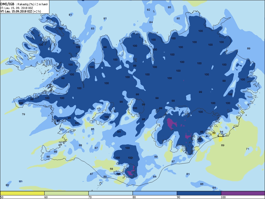
Task: Click the legend tick label '70'
Action: click(90, 197)
